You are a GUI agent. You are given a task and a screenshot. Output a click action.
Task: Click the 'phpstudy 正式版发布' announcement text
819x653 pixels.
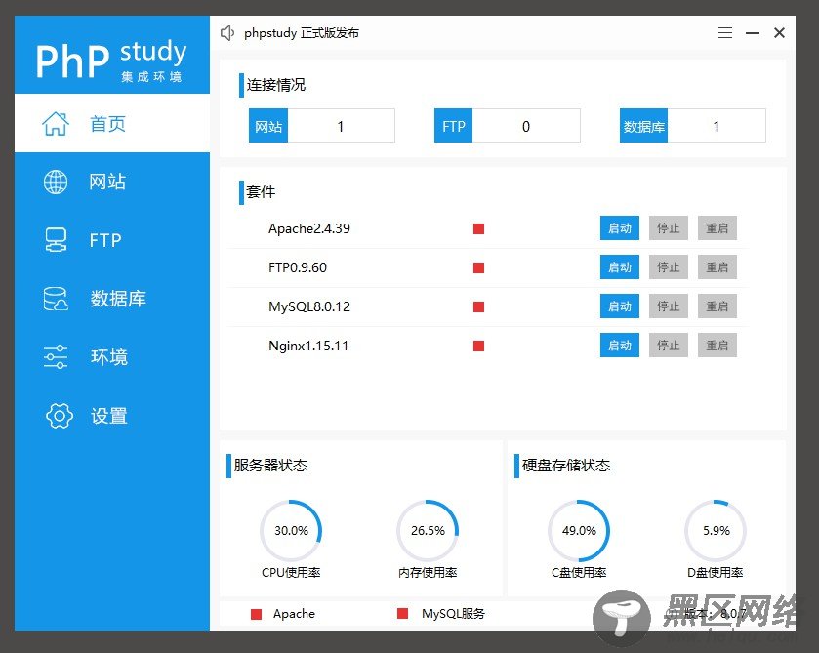(302, 33)
